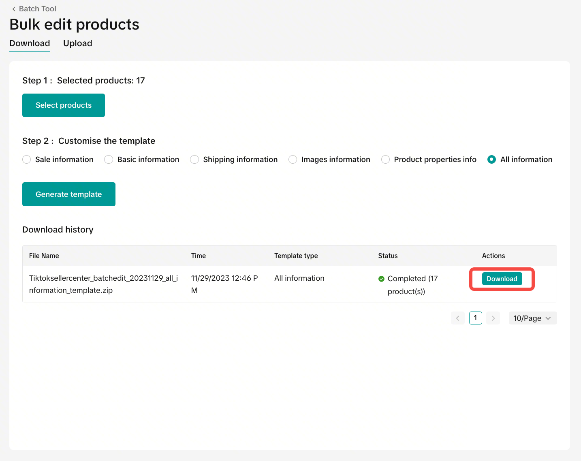Open the 10/Page page size dropdown
The width and height of the screenshot is (581, 461).
pyautogui.click(x=532, y=318)
